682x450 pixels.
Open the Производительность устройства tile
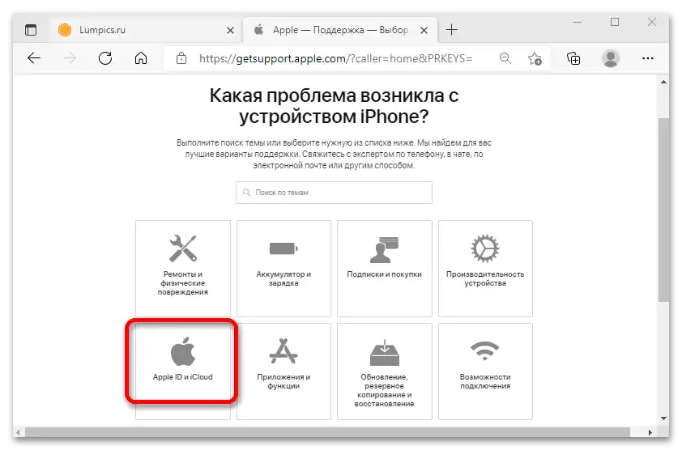coord(485,269)
